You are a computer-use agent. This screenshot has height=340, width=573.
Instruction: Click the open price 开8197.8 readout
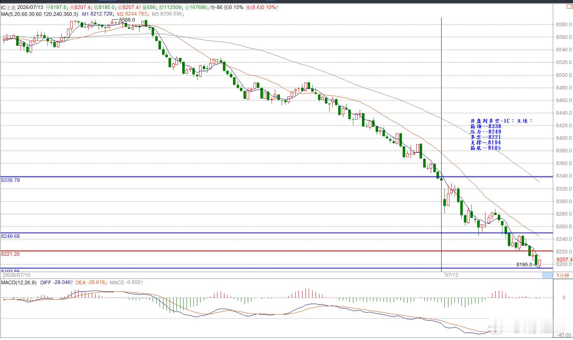pyautogui.click(x=57, y=8)
